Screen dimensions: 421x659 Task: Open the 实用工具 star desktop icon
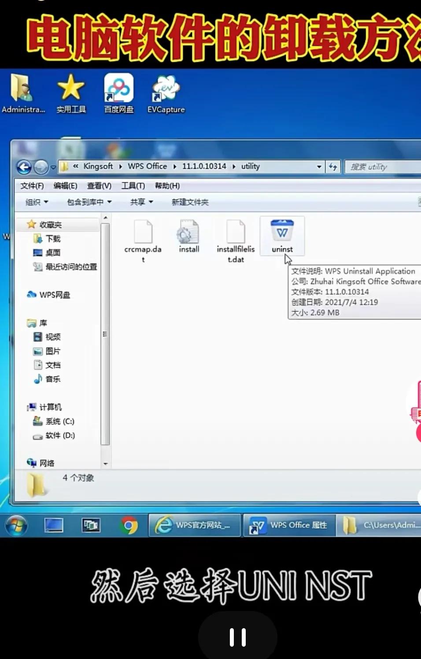pos(71,93)
